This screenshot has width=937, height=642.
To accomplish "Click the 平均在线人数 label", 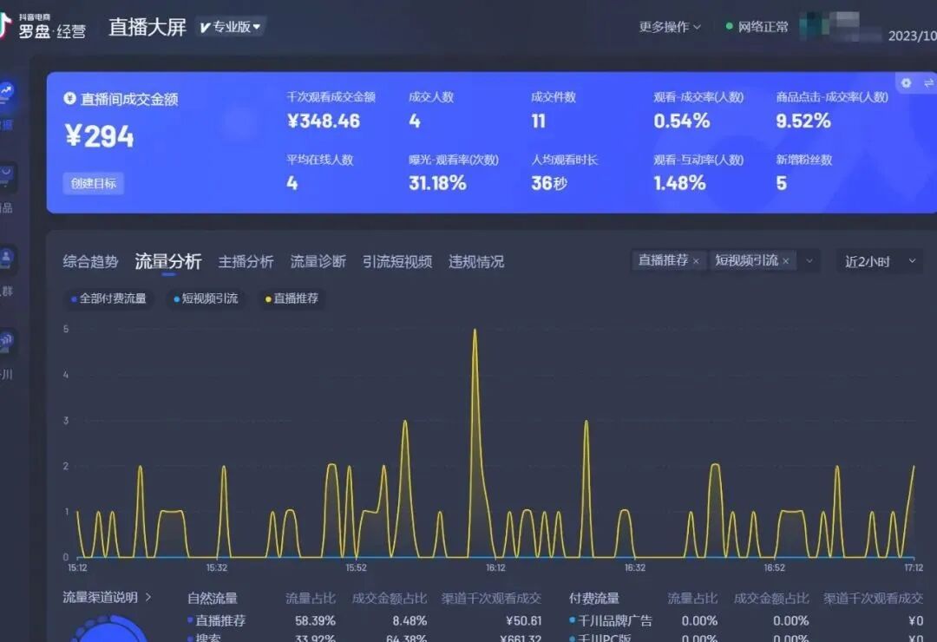I will 319,160.
